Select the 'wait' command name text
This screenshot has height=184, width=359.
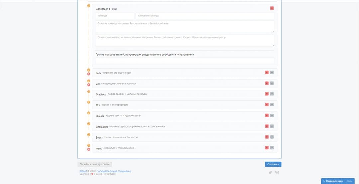pyautogui.click(x=98, y=84)
